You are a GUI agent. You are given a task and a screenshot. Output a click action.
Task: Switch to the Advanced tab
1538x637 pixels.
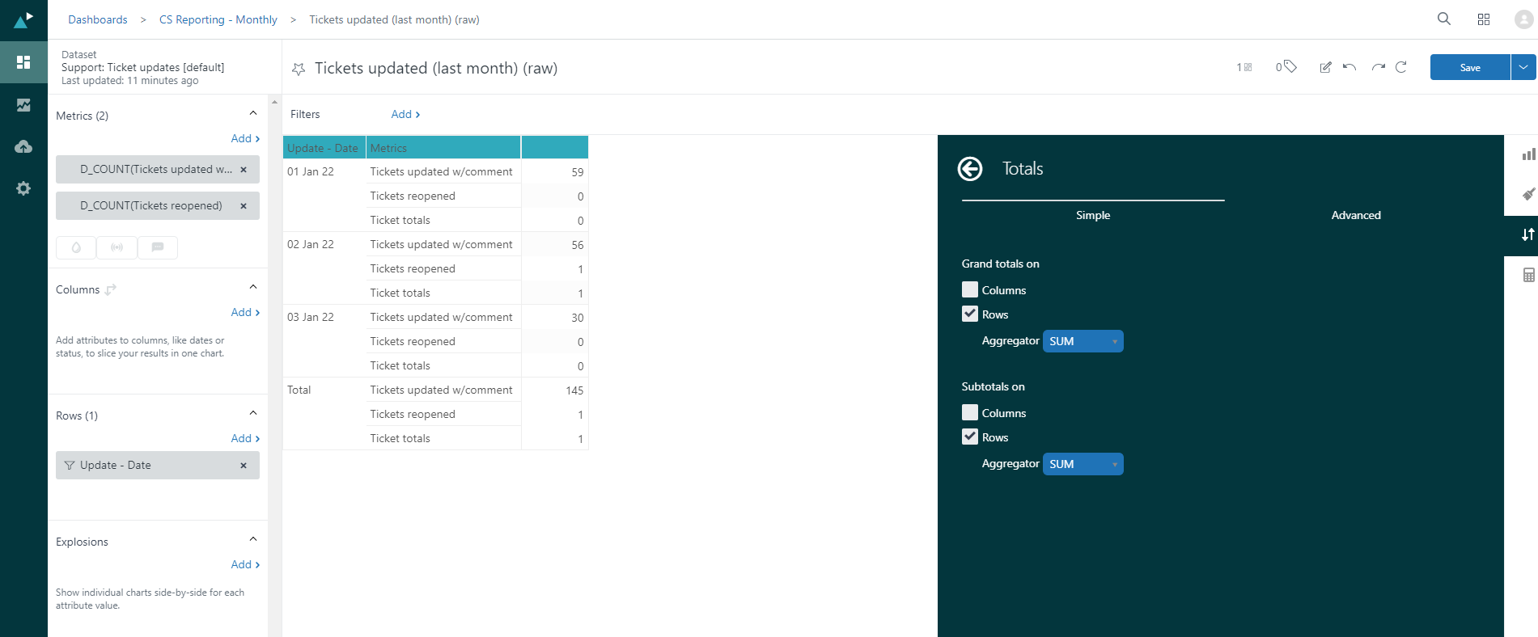pyautogui.click(x=1355, y=215)
